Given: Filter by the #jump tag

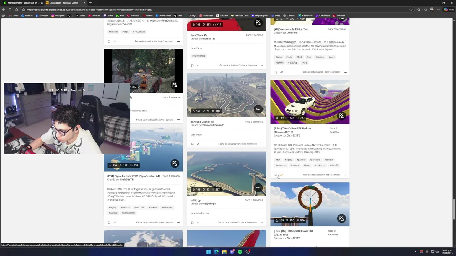Looking at the screenshot, I should (x=279, y=57).
